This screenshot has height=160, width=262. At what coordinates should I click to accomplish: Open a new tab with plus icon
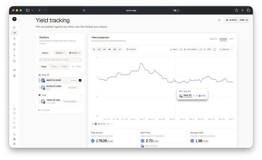click(x=242, y=10)
